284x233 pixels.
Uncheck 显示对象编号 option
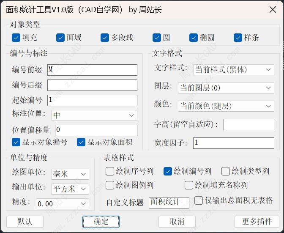pyautogui.click(x=16, y=142)
